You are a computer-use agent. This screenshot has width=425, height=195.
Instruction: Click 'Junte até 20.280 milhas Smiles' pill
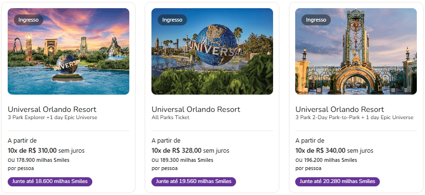click(337, 182)
